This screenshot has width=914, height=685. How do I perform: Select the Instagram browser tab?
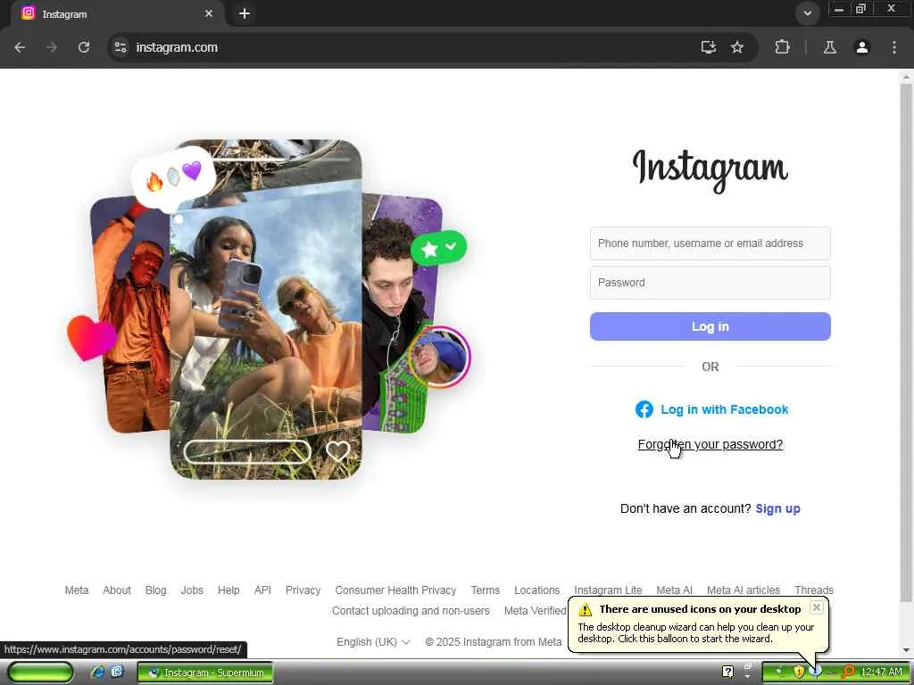tap(115, 13)
